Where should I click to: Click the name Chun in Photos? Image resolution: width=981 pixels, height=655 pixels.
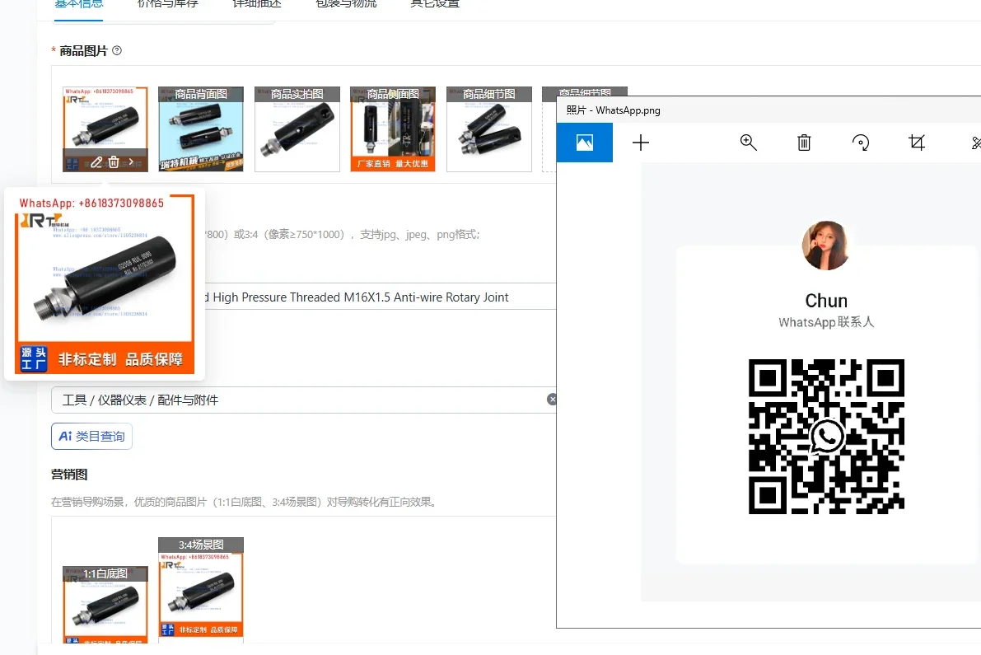(826, 301)
